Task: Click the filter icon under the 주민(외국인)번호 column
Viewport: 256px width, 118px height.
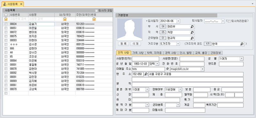Action: (94, 19)
